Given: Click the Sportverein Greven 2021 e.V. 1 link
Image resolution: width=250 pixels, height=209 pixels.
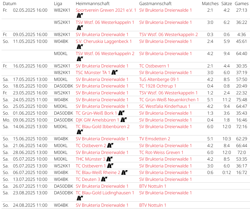Looking at the screenshot, I should (x=106, y=10).
